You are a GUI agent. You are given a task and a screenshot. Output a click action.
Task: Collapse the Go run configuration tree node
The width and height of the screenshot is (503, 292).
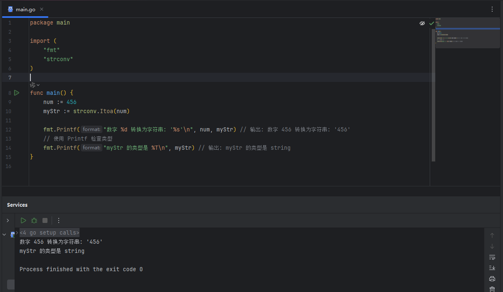click(4, 235)
